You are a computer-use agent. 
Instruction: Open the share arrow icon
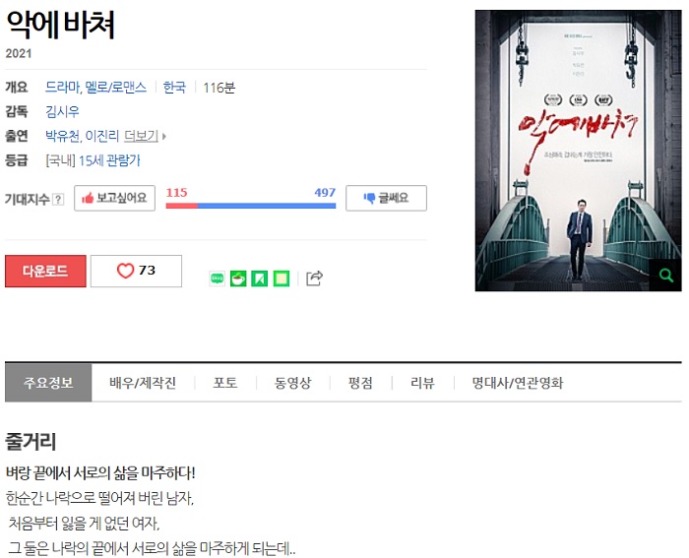click(x=314, y=279)
